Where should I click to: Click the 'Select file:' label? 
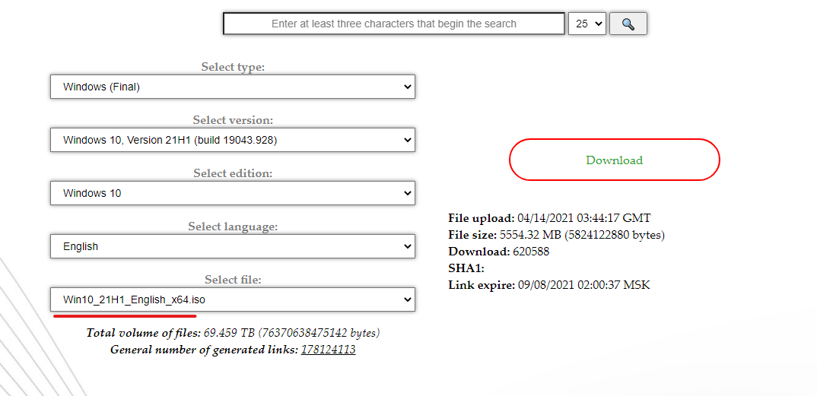pos(233,280)
